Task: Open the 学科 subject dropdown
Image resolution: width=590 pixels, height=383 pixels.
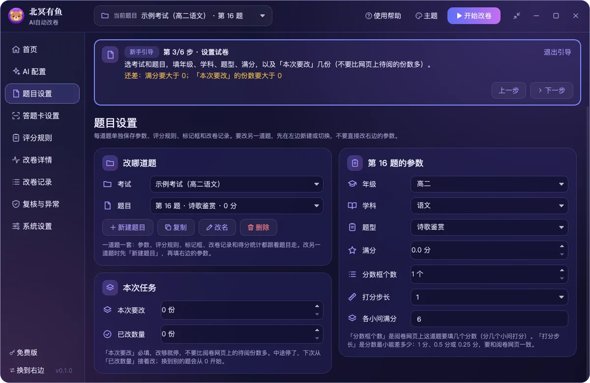Action: pyautogui.click(x=489, y=206)
